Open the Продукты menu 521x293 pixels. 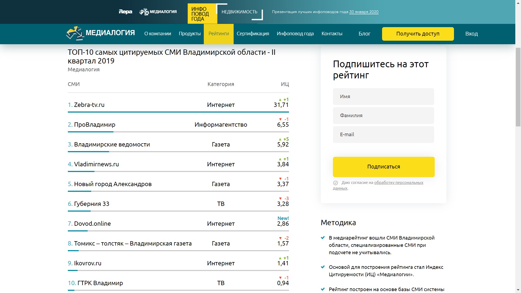point(190,34)
